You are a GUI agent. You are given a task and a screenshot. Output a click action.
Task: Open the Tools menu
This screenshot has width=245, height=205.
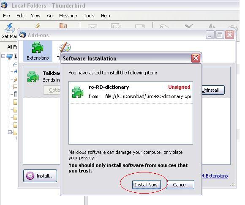click(89, 16)
